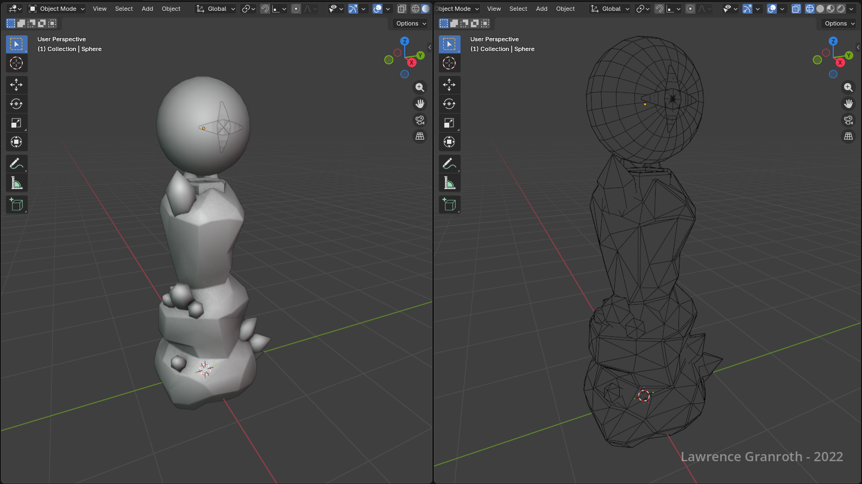Expand the Options dropdown in left viewport

(411, 23)
